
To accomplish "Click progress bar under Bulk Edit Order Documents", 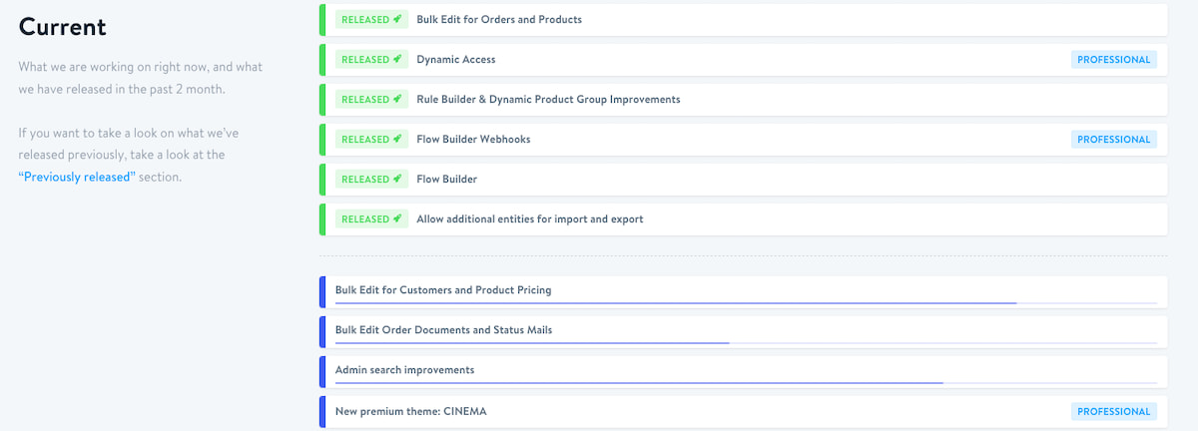I will point(532,342).
